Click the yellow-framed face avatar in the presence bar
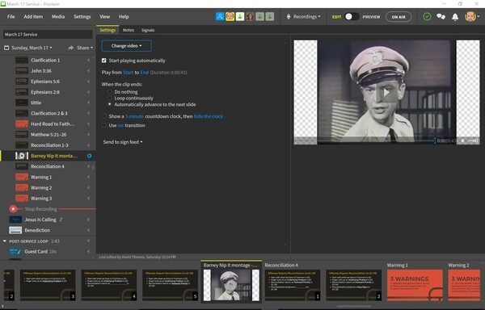This screenshot has width=485, height=310. tap(230, 17)
